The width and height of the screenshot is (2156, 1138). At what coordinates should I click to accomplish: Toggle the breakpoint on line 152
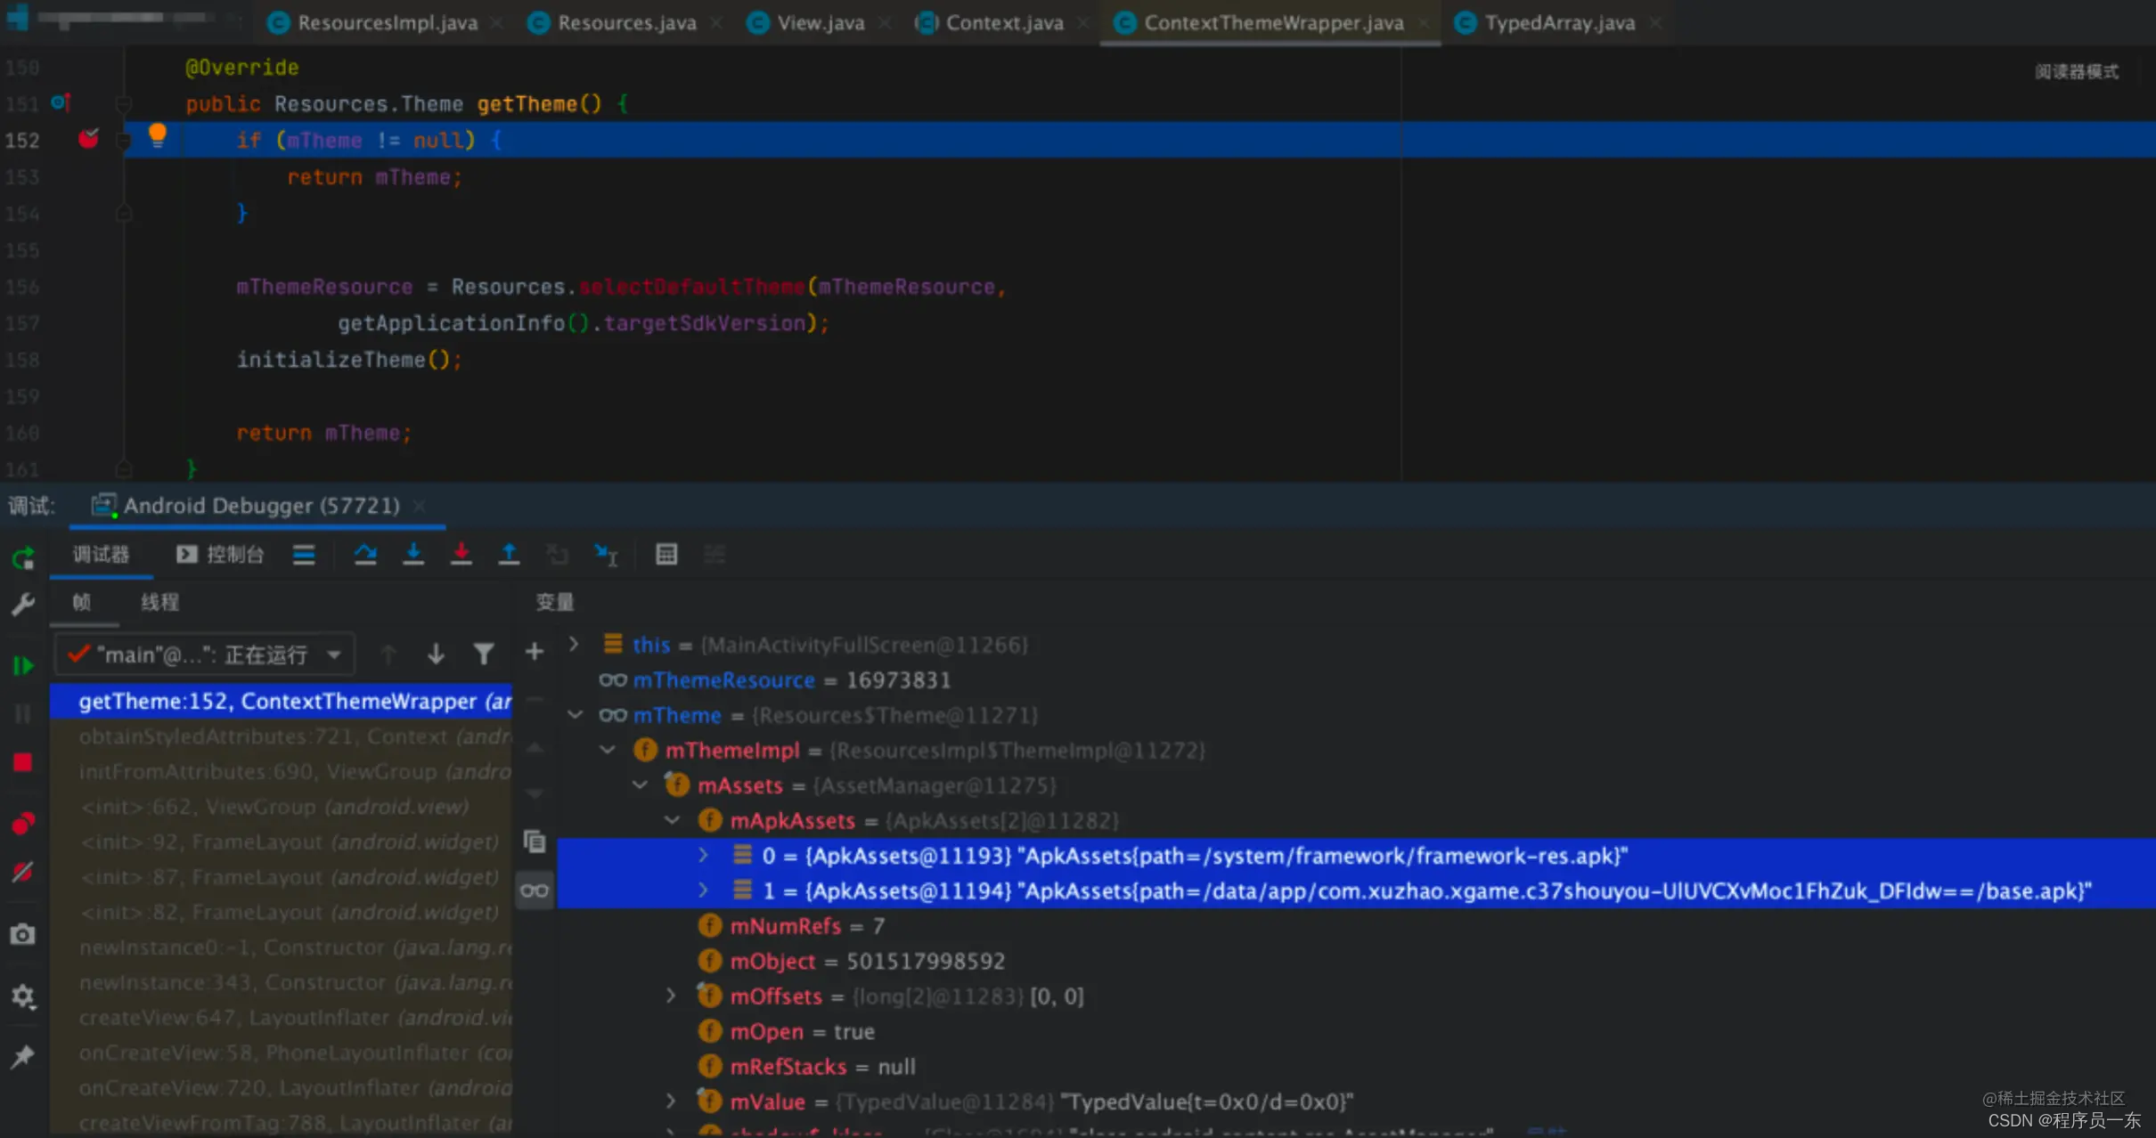[x=88, y=140]
